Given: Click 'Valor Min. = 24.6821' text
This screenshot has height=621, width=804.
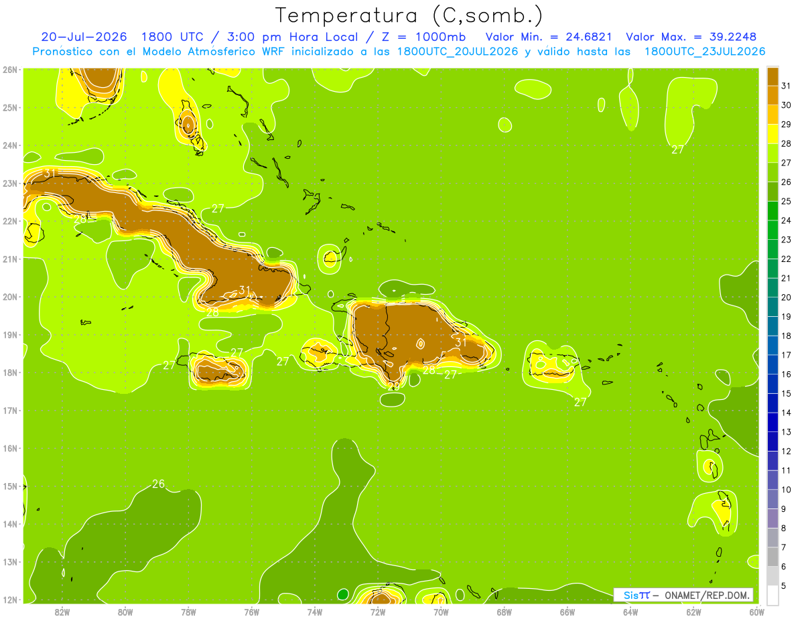Looking at the screenshot, I should tap(549, 37).
